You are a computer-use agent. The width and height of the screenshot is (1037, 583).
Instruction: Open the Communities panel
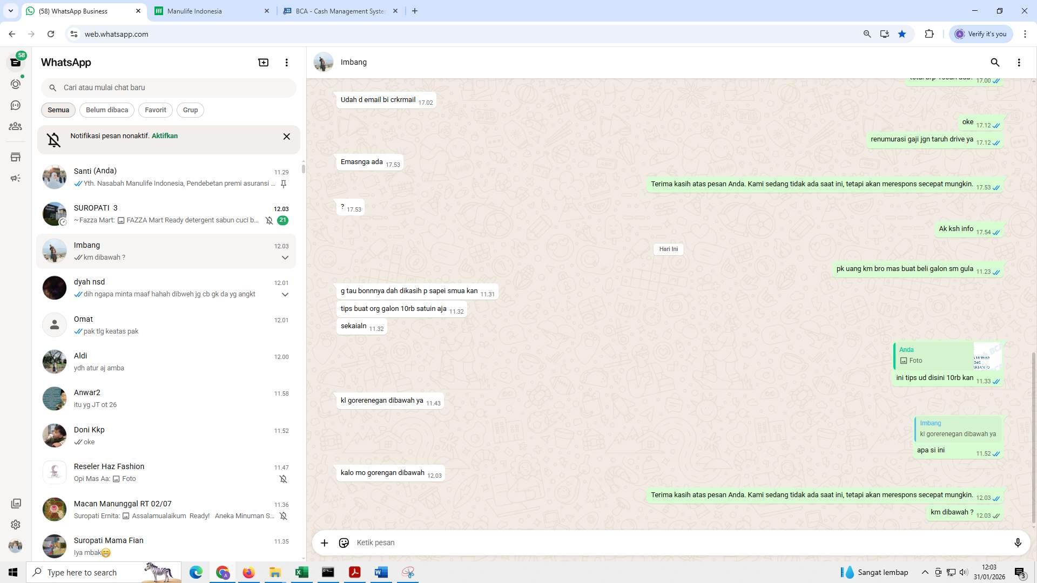pos(16,126)
